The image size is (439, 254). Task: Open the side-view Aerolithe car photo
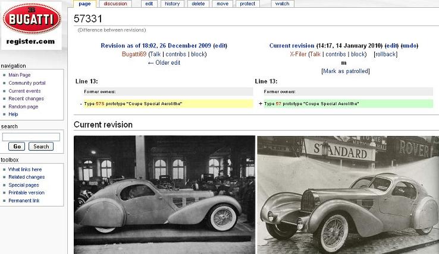(x=164, y=195)
